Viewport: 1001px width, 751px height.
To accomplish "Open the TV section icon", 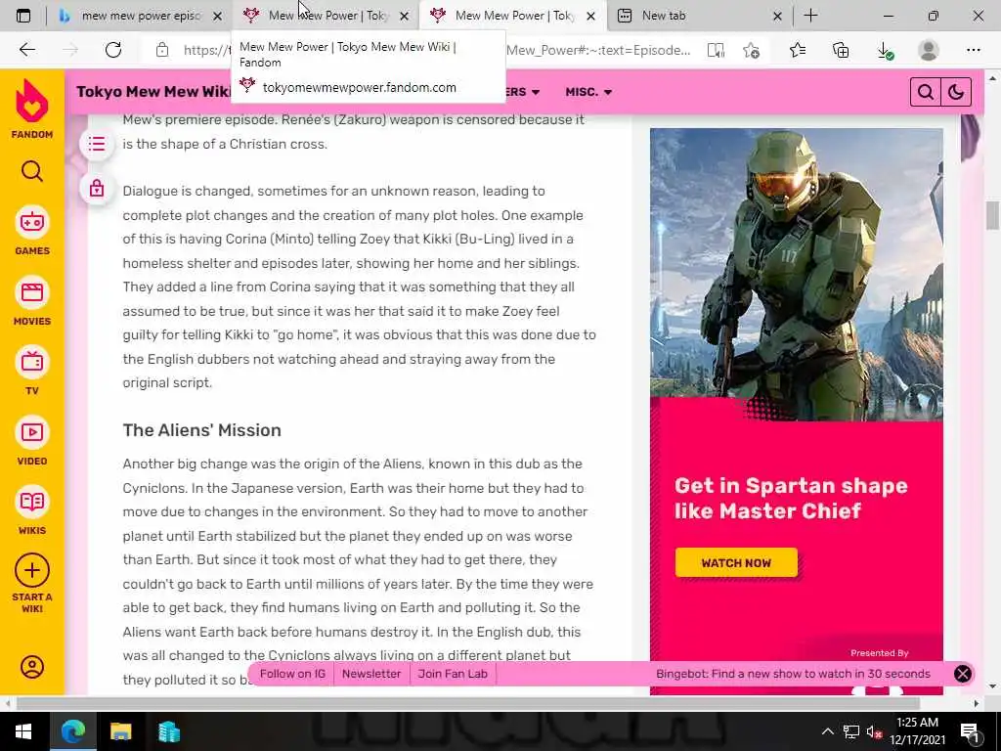I will pos(32,362).
